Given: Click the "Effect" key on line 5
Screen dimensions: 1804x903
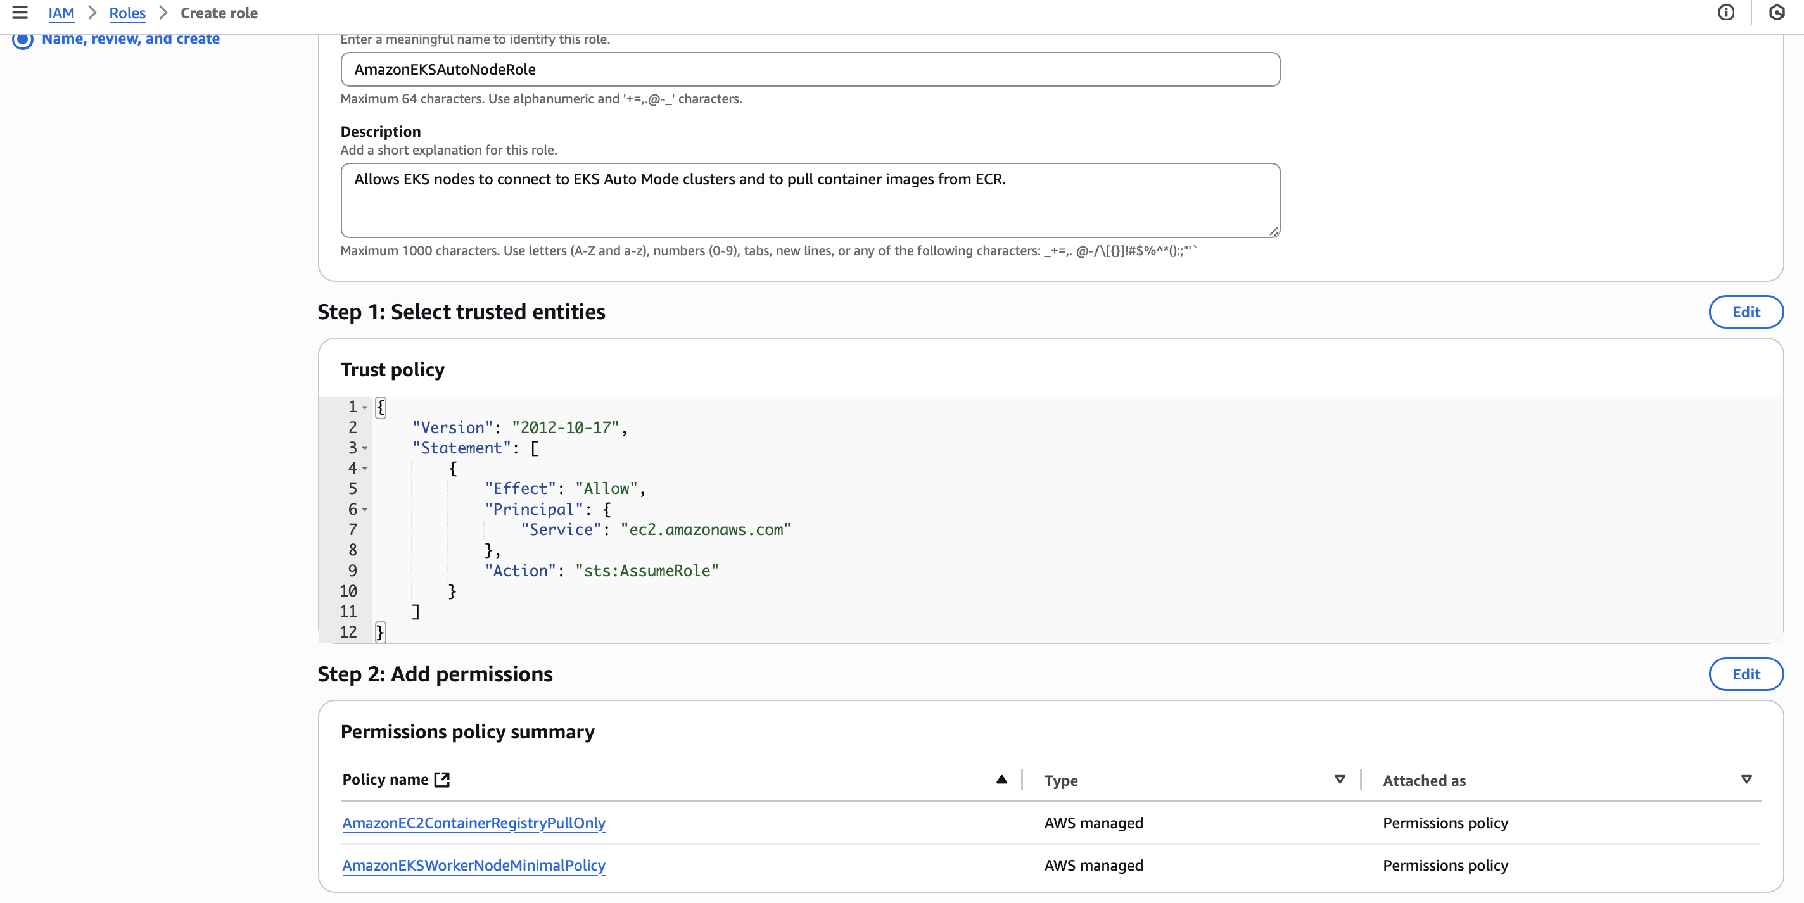Looking at the screenshot, I should [520, 489].
